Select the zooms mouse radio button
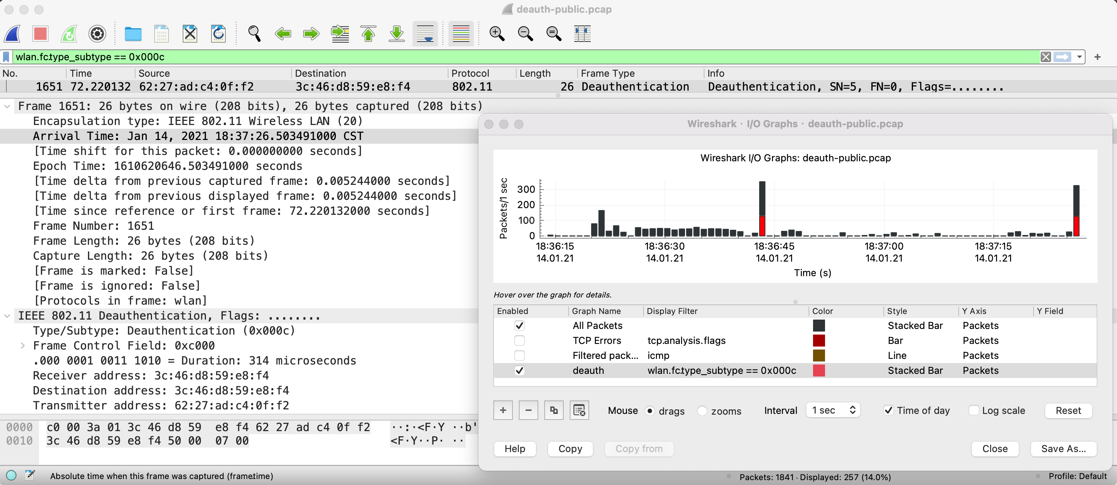This screenshot has height=485, width=1117. [702, 411]
